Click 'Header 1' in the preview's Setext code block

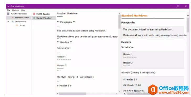pyautogui.click(x=128, y=54)
